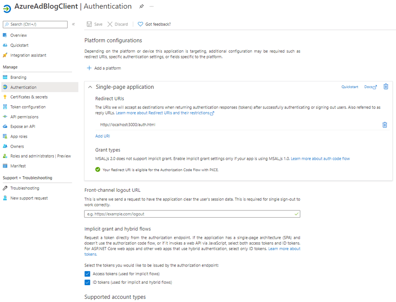396x302 pixels.
Task: Click the Branding icon
Action: (x=5, y=77)
